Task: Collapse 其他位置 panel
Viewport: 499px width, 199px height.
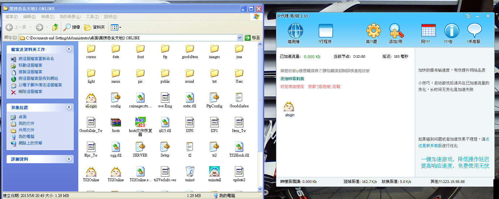Action: coord(69,107)
